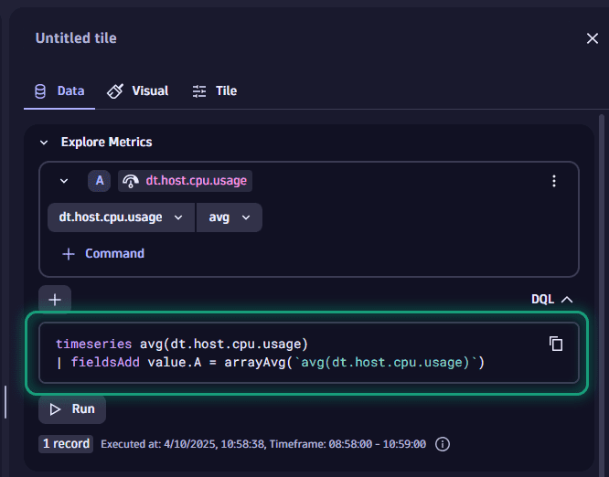Click the fieldsAdd DQL code line
Image resolution: width=609 pixels, height=477 pixels.
[x=271, y=363]
